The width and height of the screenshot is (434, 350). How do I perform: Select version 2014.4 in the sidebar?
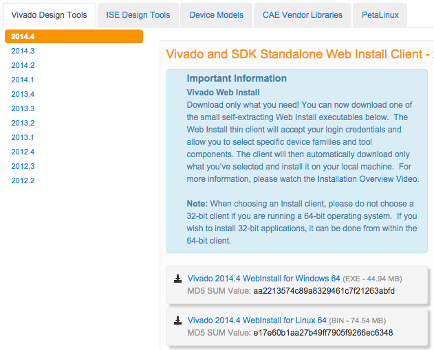coord(74,36)
